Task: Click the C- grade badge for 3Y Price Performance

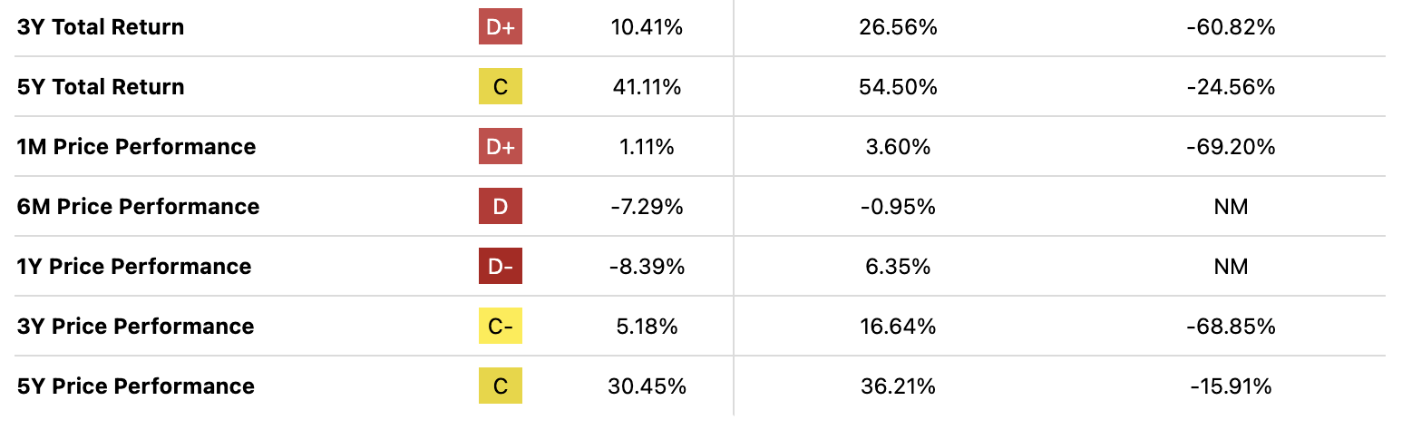Action: pyautogui.click(x=501, y=327)
